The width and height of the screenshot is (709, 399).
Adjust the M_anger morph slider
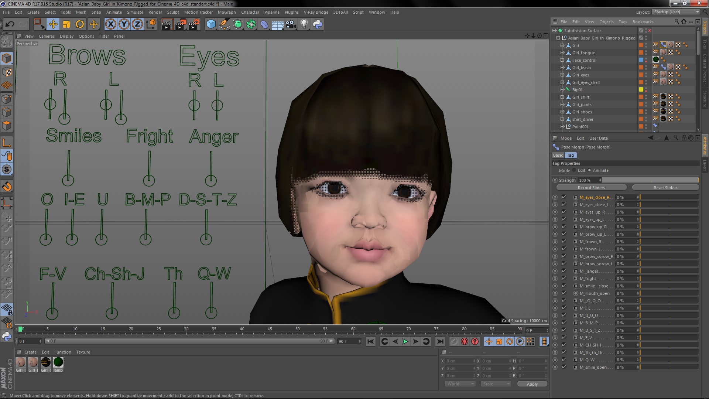[x=669, y=271]
